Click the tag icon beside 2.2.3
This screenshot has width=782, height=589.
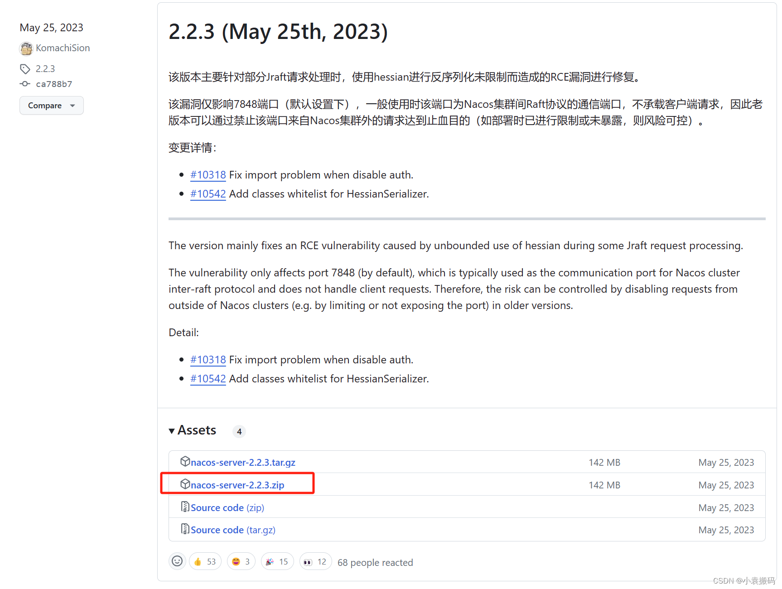pyautogui.click(x=25, y=69)
